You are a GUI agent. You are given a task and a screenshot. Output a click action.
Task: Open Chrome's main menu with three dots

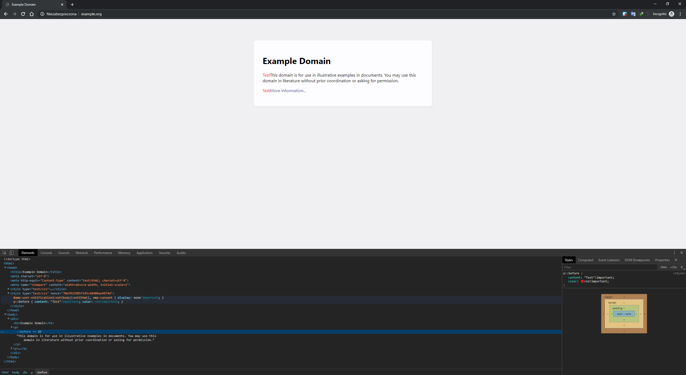[680, 14]
